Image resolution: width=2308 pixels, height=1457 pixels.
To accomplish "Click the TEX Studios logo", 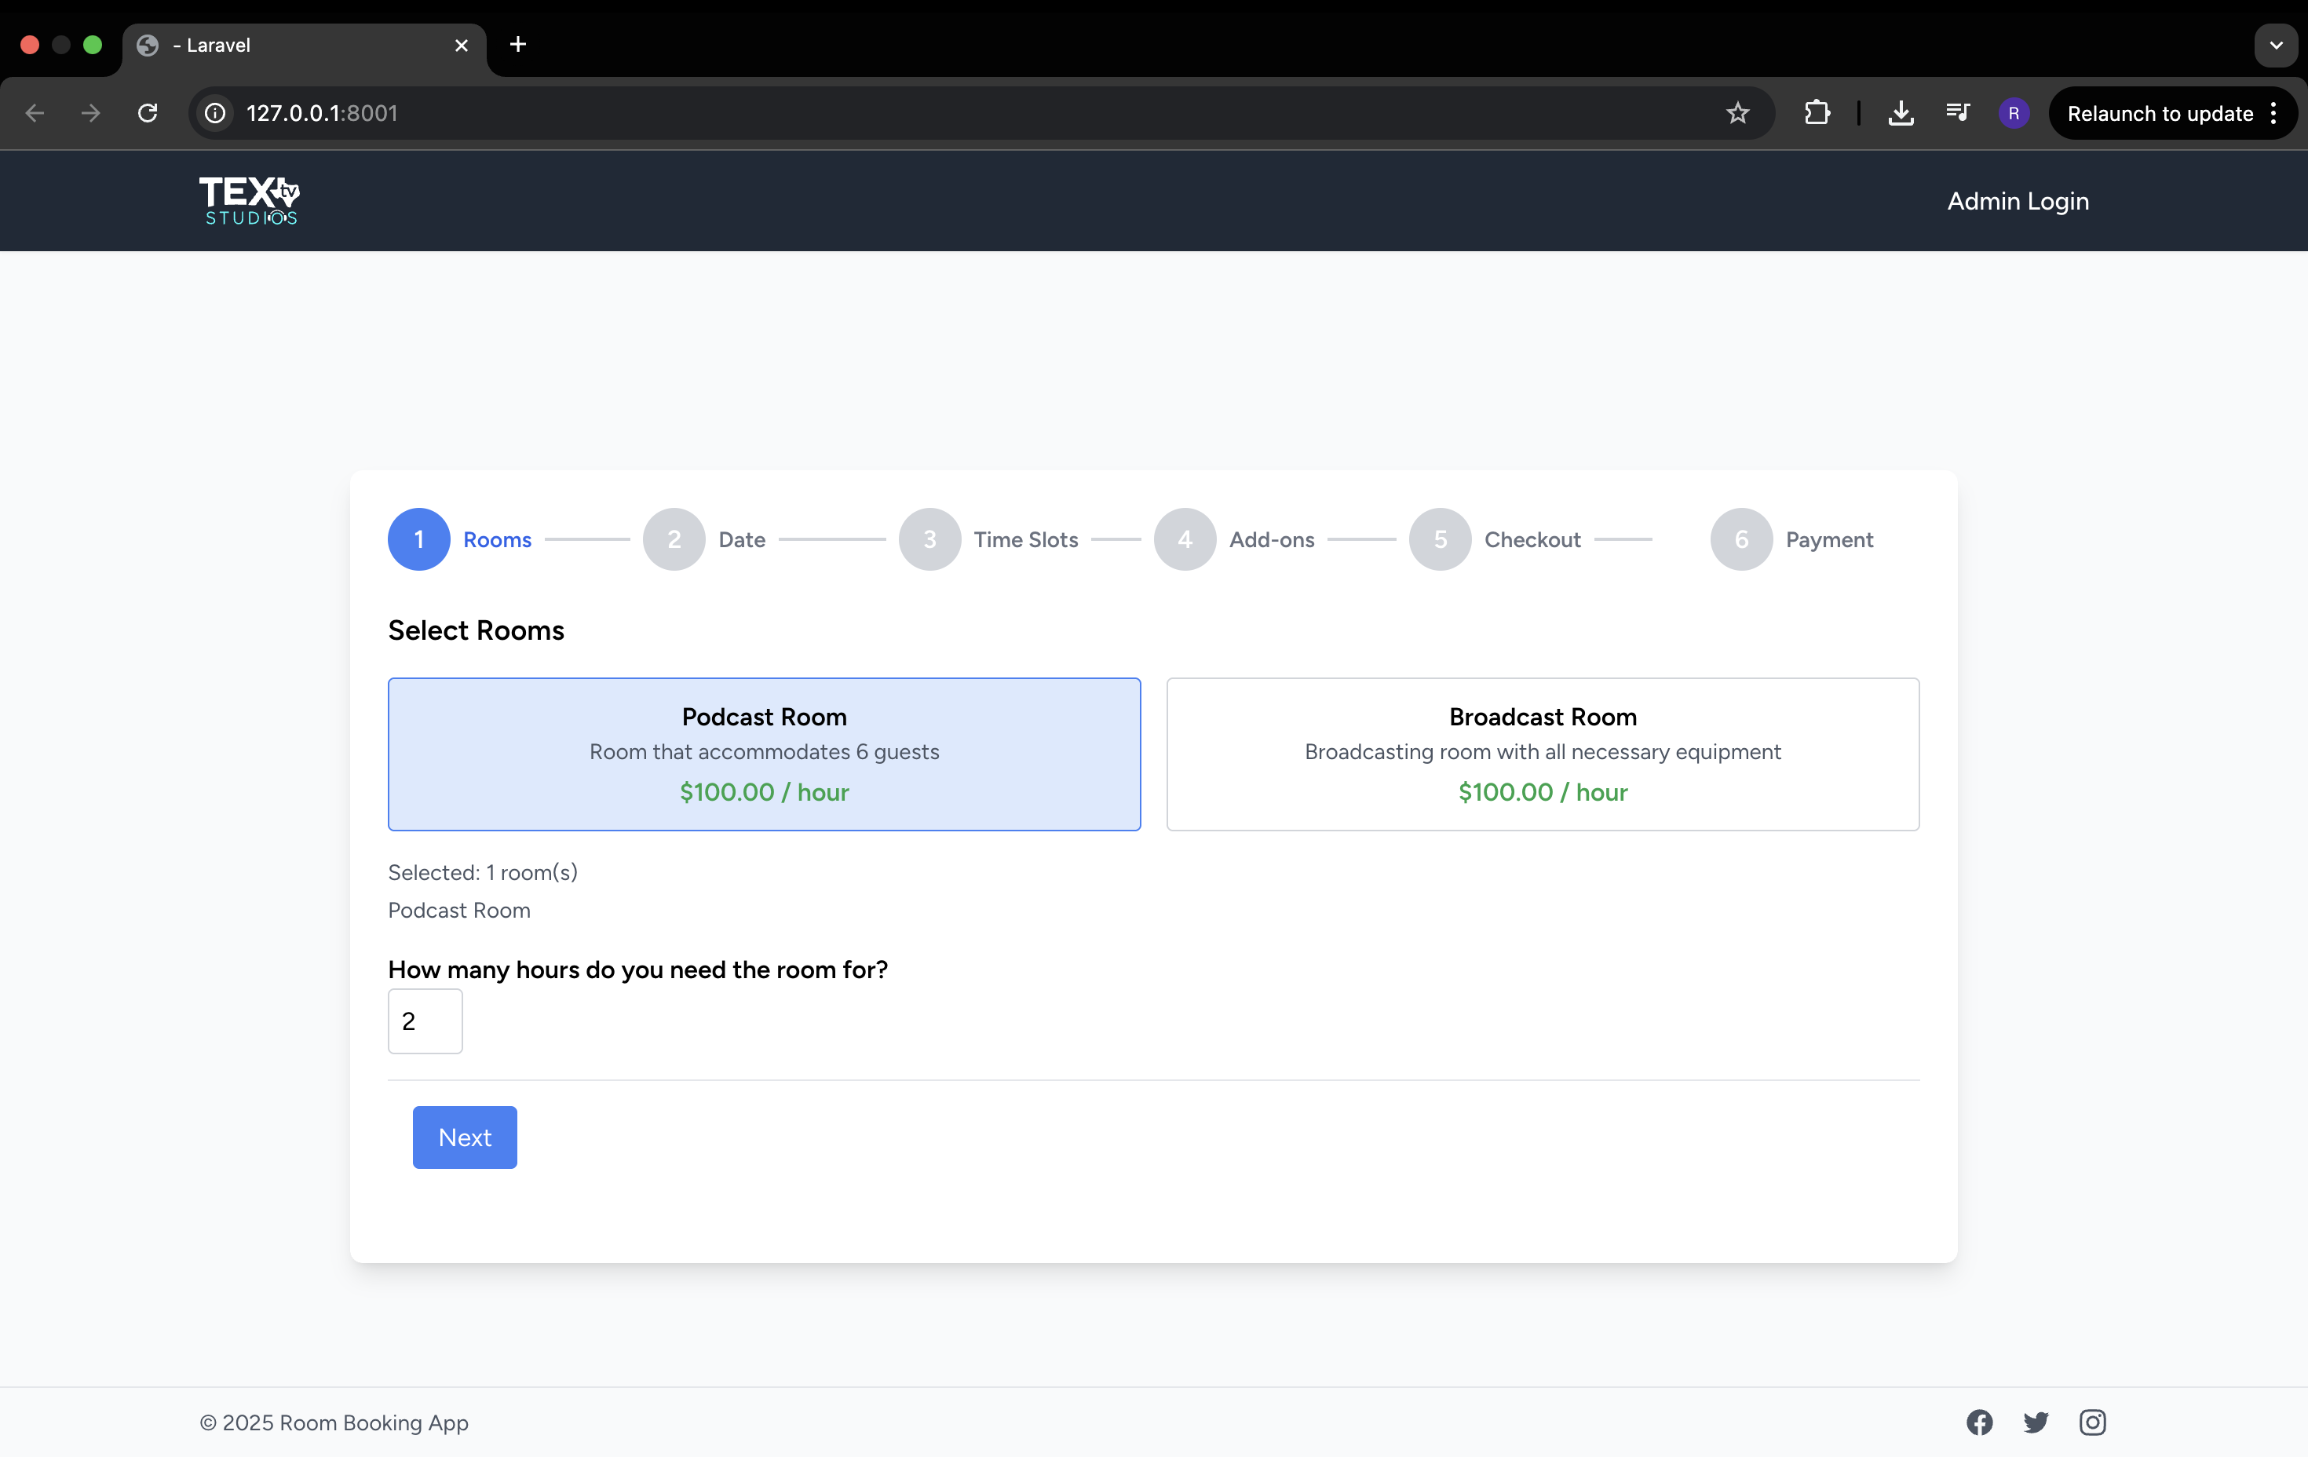I will (249, 200).
